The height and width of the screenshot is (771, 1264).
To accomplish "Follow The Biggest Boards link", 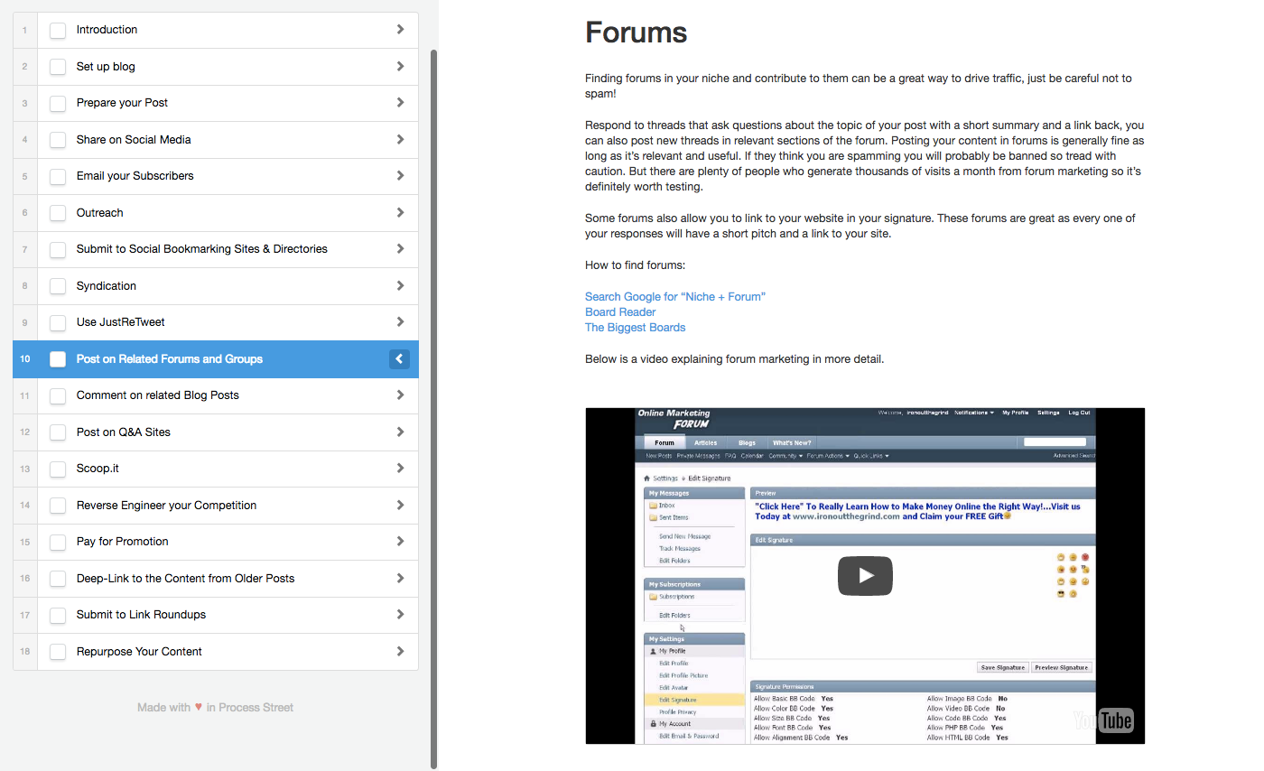I will [x=635, y=328].
